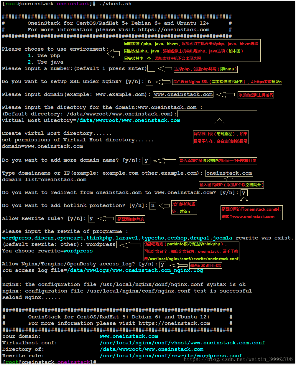Click the 'Reload Nginx......' line
This screenshot has height=365, width=296.
tap(31, 298)
